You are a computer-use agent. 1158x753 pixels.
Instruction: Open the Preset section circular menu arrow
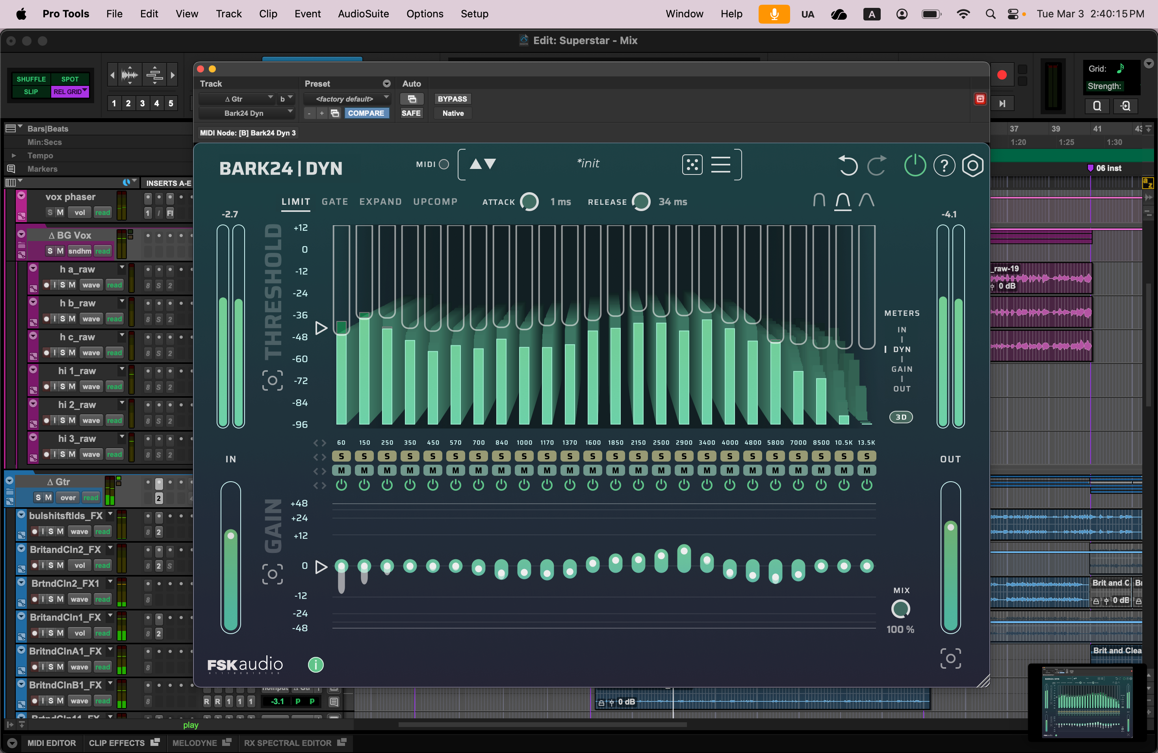pos(387,83)
